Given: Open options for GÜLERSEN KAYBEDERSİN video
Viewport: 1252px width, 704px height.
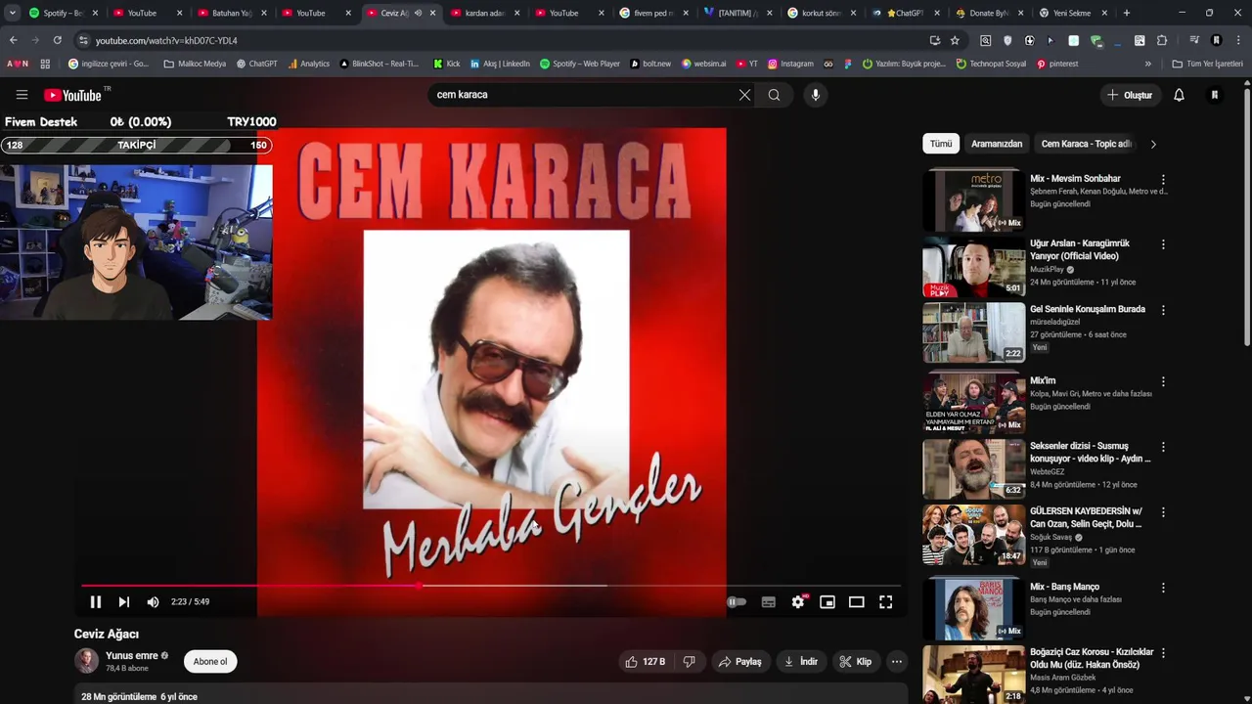Looking at the screenshot, I should click(1163, 512).
